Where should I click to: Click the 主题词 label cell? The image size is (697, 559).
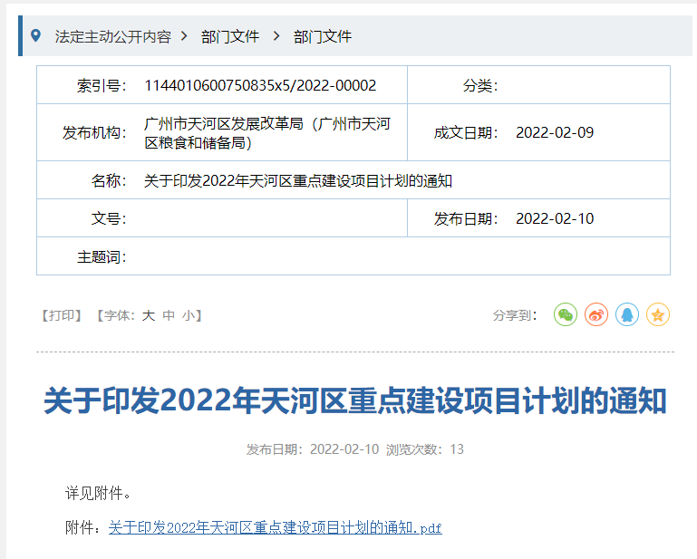coord(102,256)
